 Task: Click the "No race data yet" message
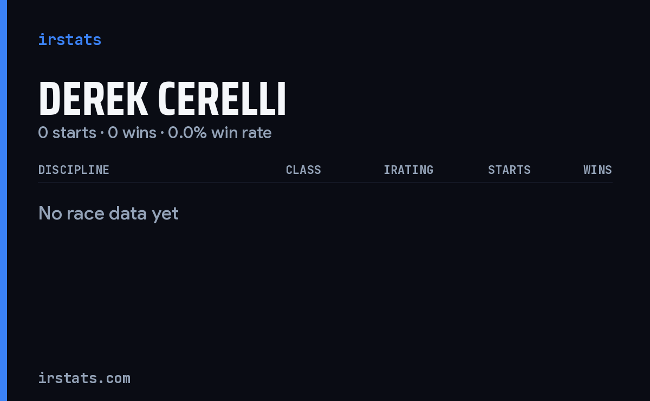point(108,214)
